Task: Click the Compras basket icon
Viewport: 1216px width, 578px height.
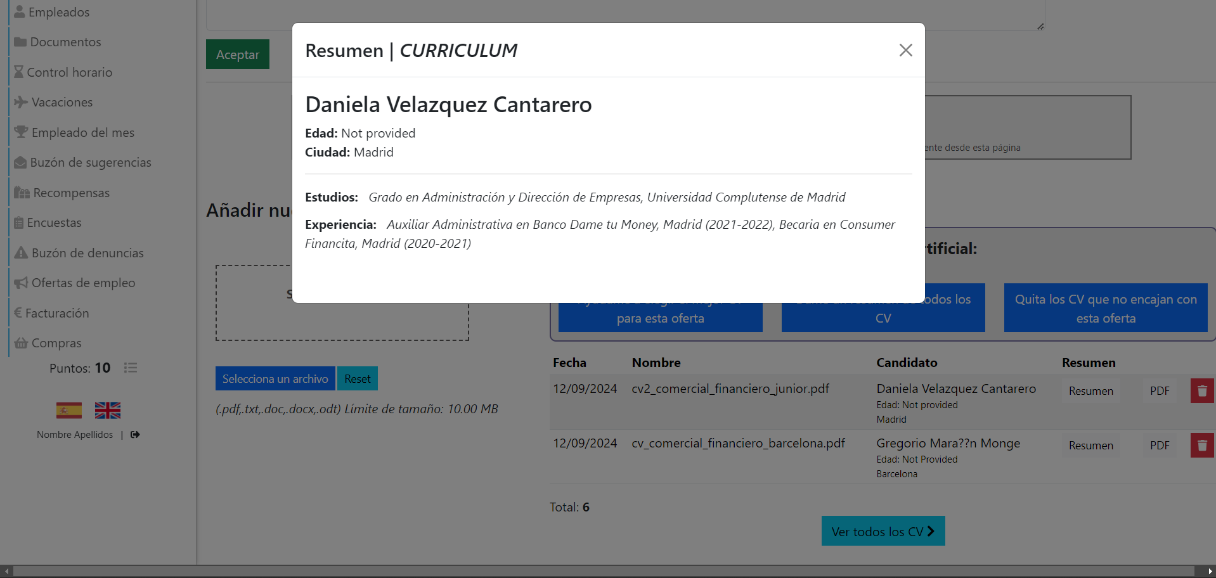Action: [x=21, y=343]
